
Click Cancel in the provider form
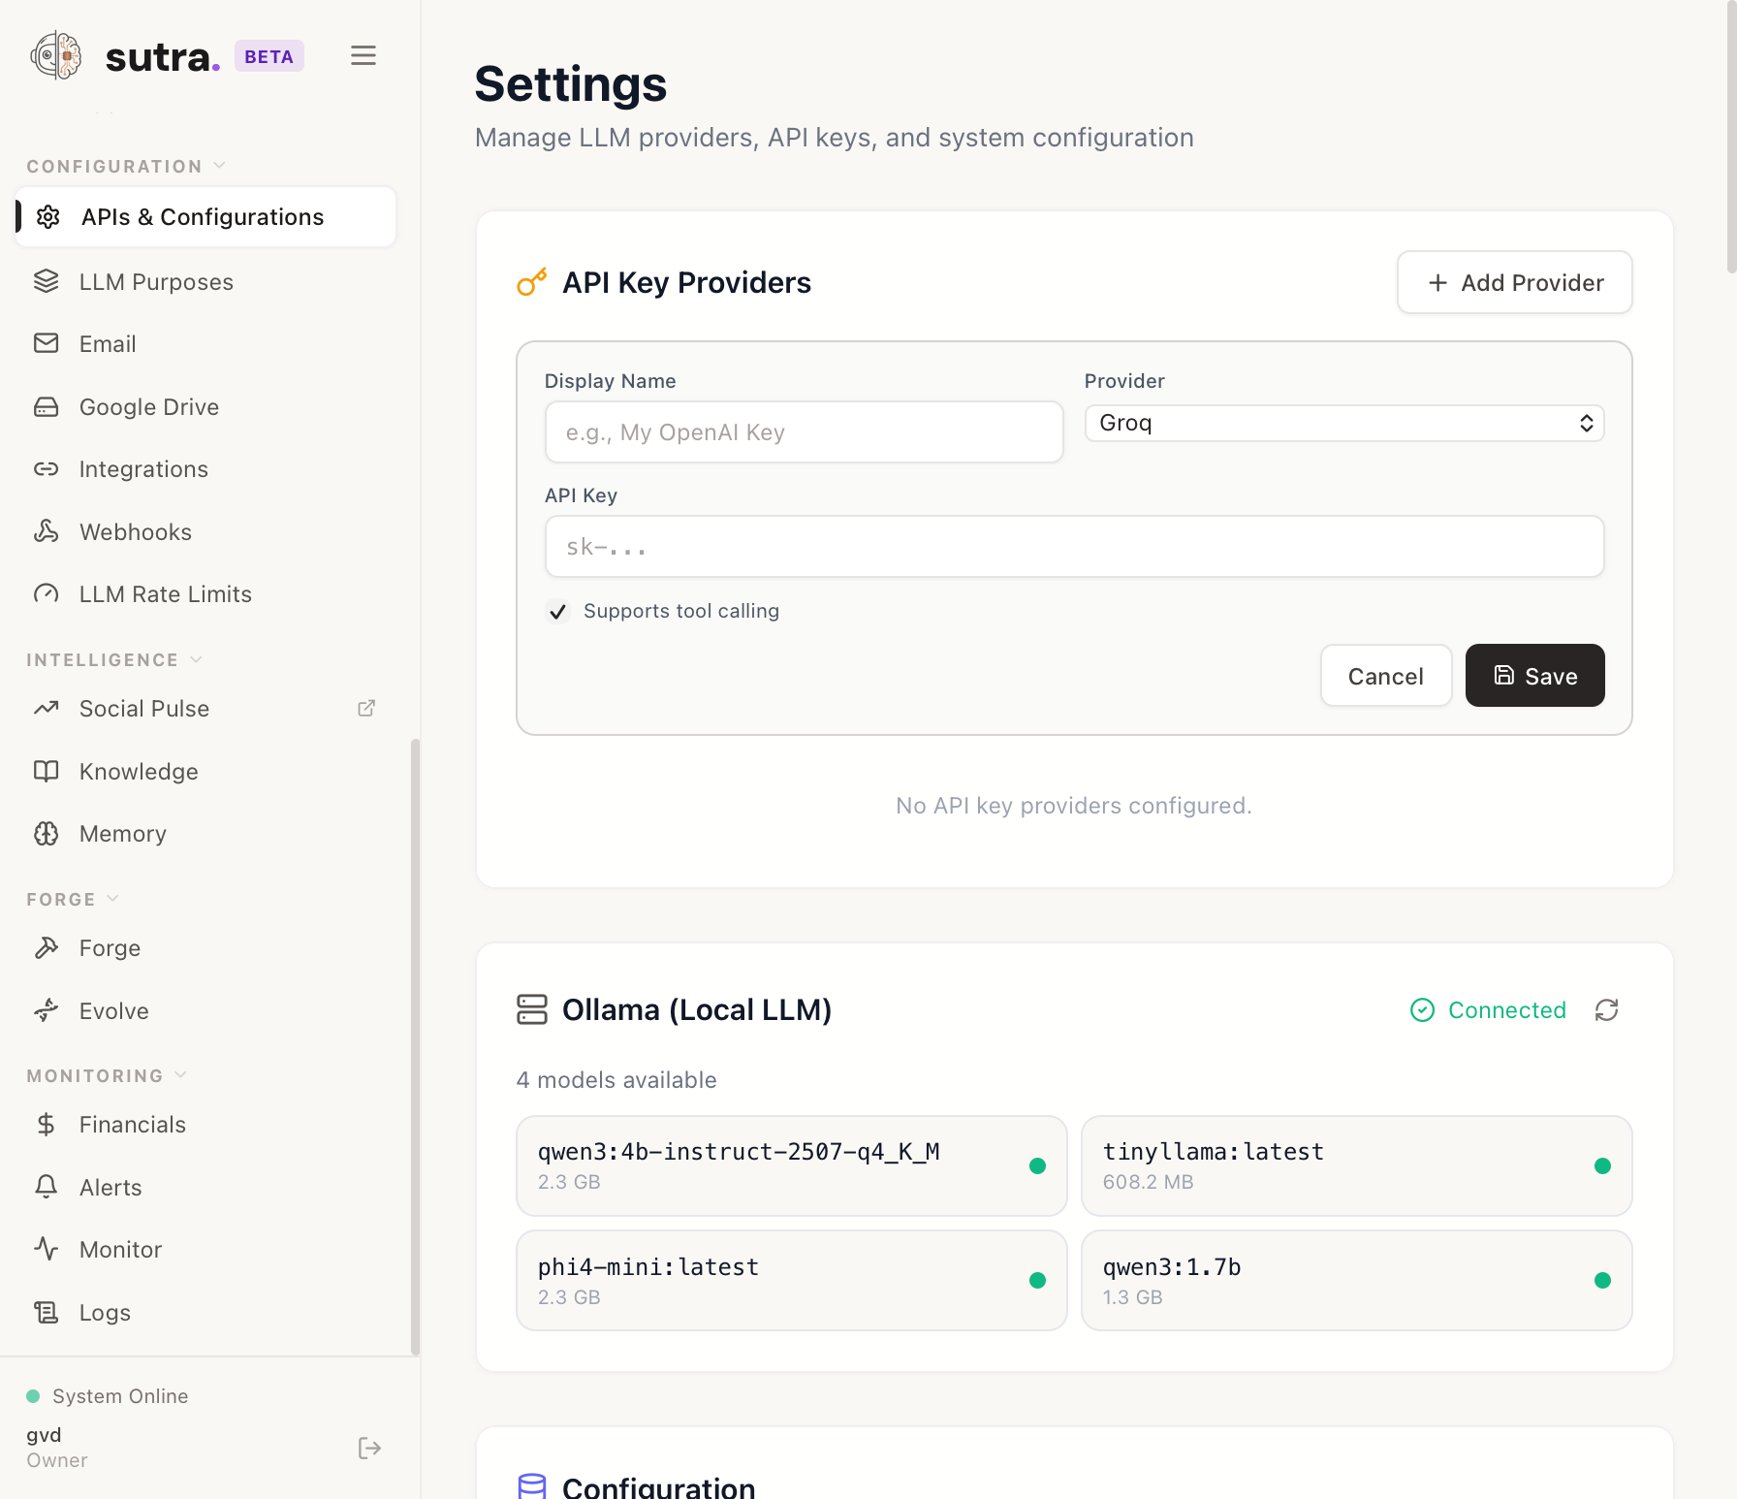[1386, 676]
